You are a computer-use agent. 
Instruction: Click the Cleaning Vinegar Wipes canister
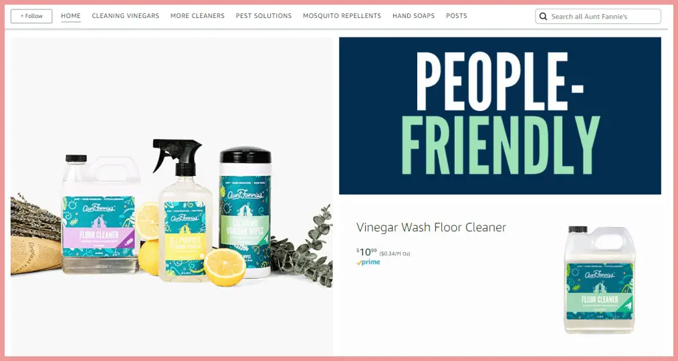245,212
